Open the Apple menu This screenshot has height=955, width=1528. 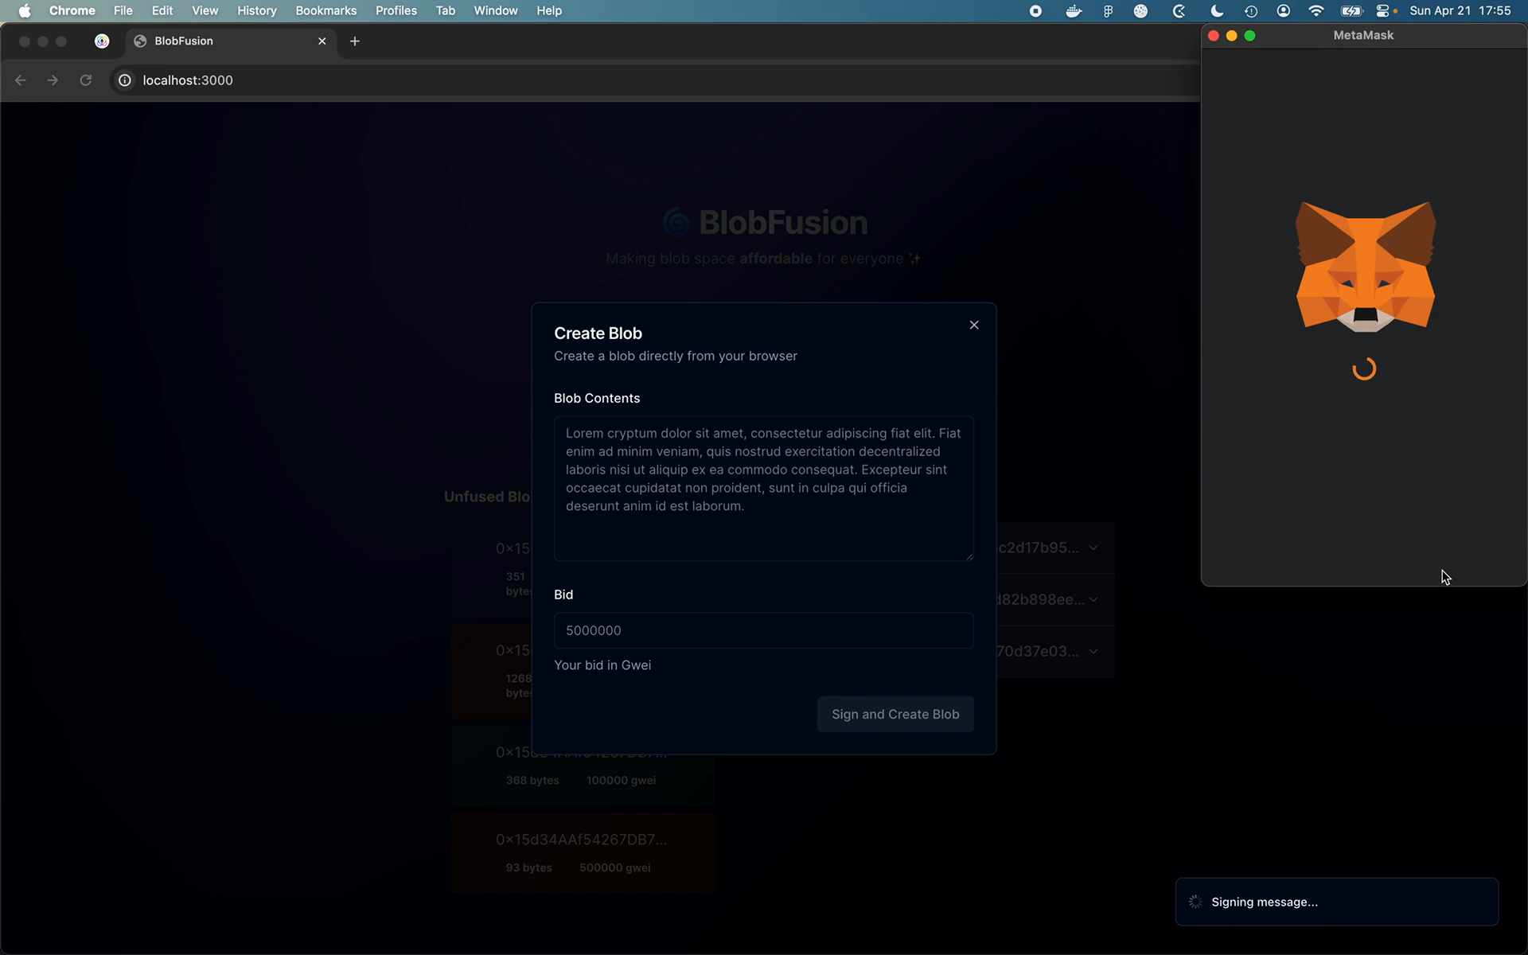pyautogui.click(x=25, y=10)
